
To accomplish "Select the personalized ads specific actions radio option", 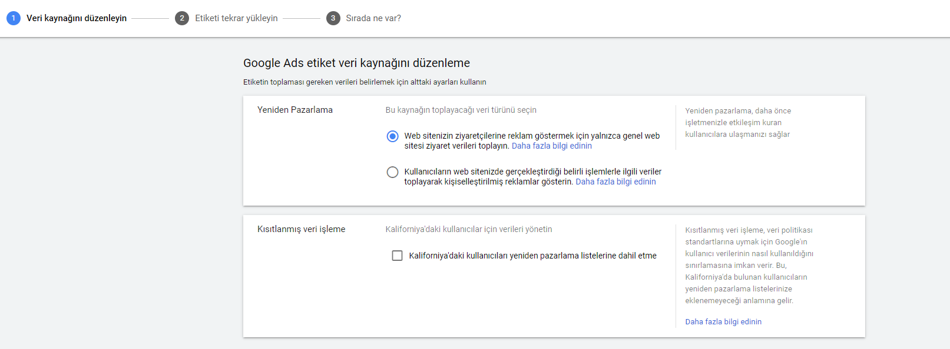I will tap(392, 172).
